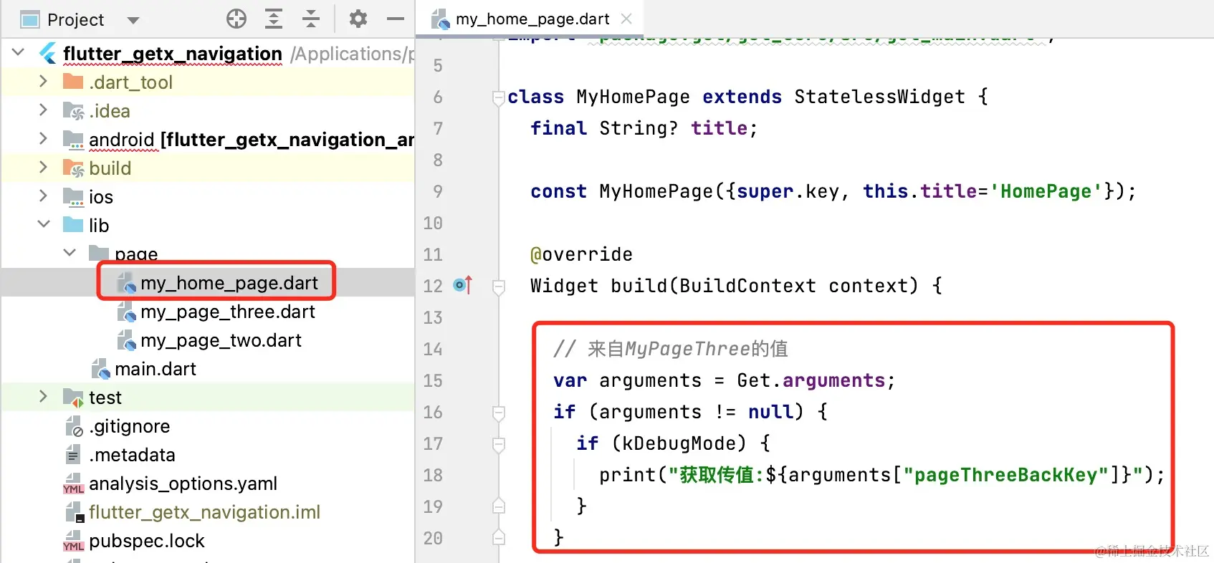
Task: Click the Project panel window icon
Action: [30, 20]
